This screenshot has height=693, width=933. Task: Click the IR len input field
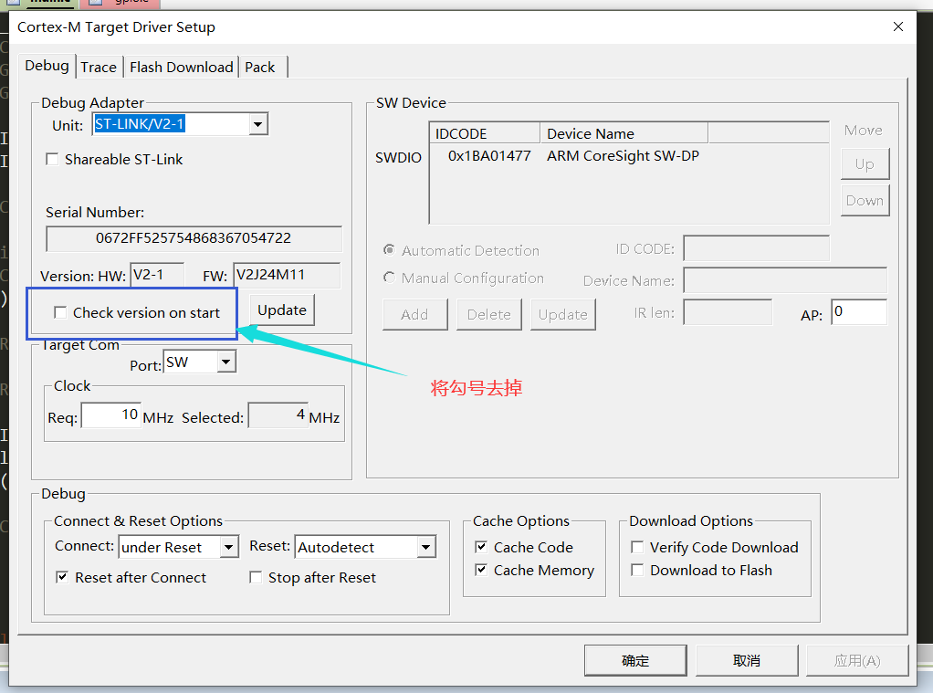(x=728, y=312)
